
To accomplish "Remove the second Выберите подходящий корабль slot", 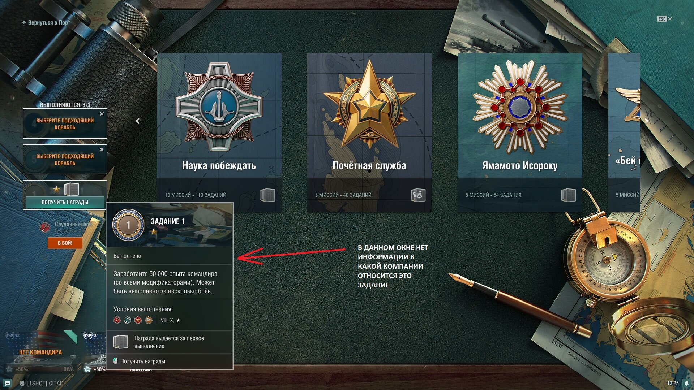I will click(x=102, y=149).
